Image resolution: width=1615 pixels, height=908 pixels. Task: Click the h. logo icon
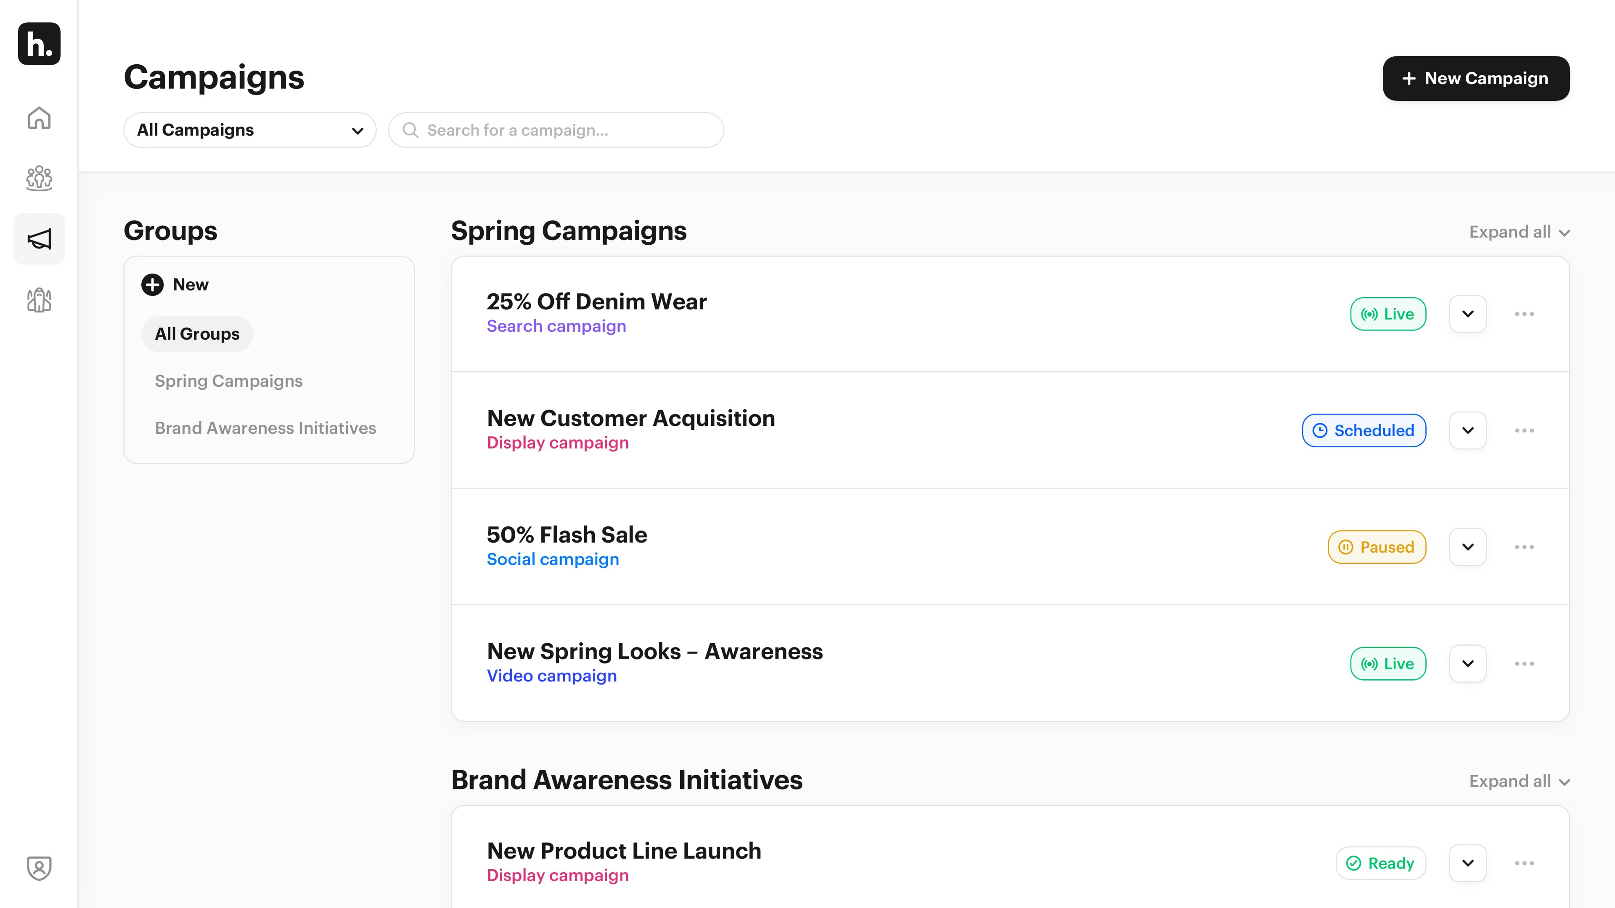coord(39,44)
